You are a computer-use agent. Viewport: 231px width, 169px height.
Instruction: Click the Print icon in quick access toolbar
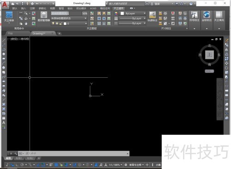pos(32,4)
